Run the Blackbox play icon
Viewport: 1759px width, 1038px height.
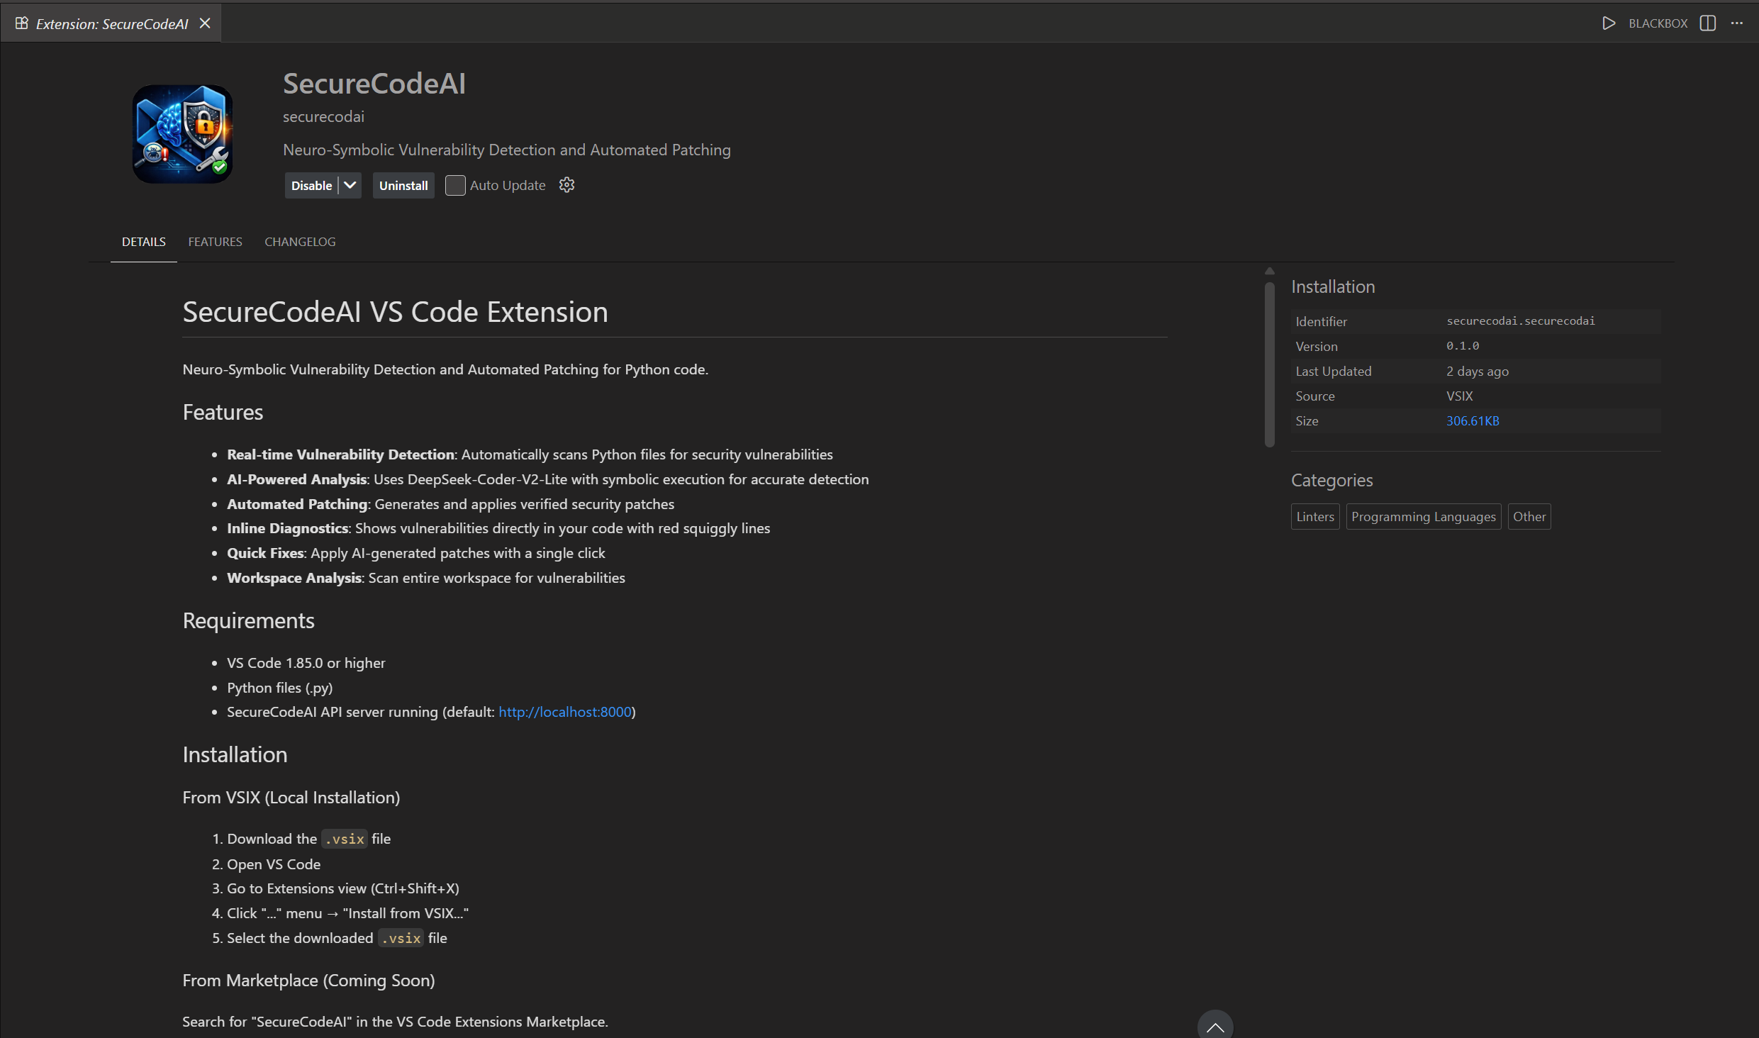coord(1608,23)
